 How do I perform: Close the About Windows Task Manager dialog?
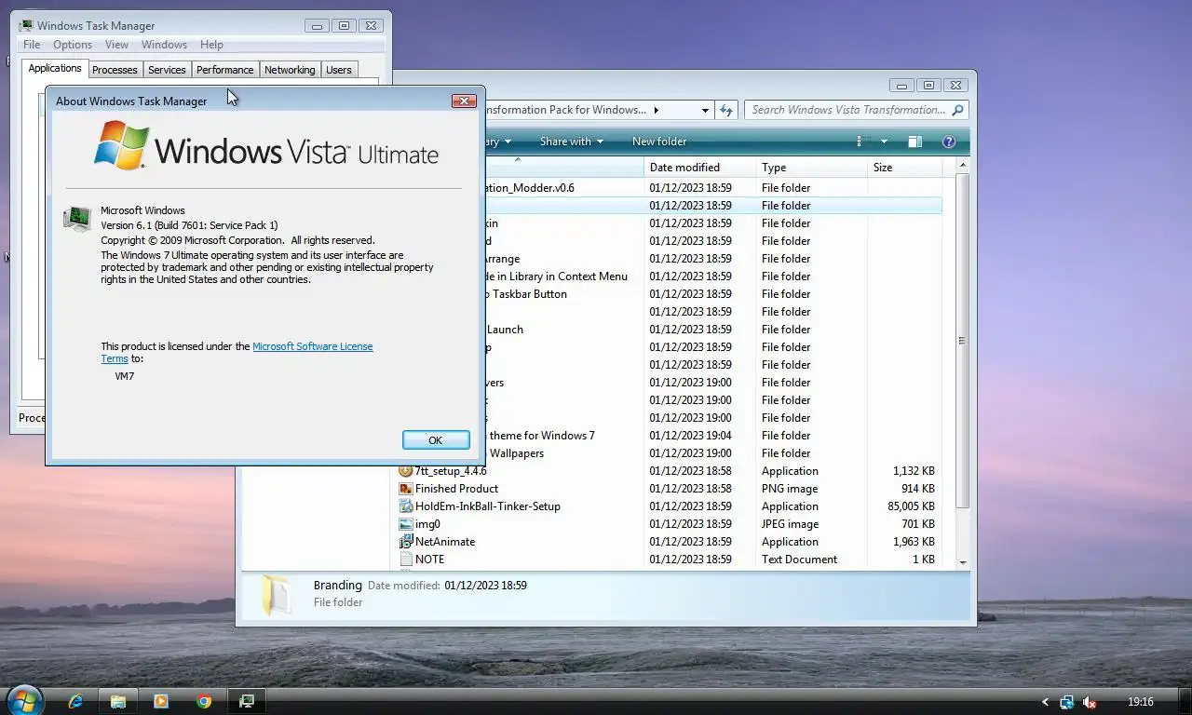pyautogui.click(x=464, y=101)
